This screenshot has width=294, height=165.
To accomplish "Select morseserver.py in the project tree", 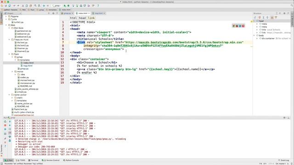I will 26,83.
